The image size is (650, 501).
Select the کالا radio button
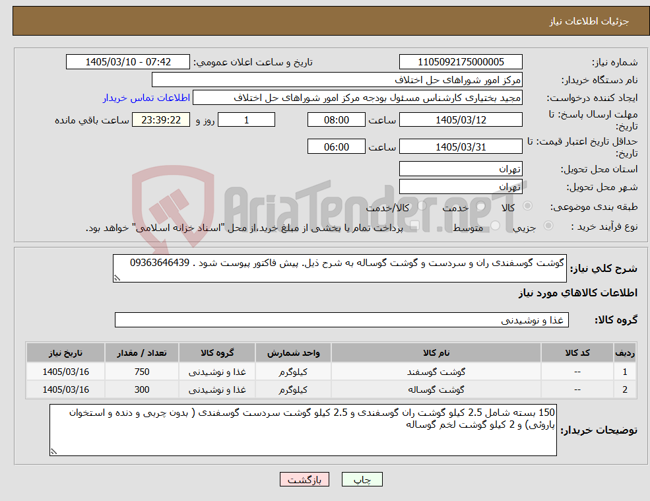pos(528,206)
